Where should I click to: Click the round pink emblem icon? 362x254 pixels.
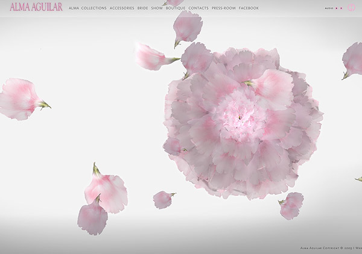(351, 8)
